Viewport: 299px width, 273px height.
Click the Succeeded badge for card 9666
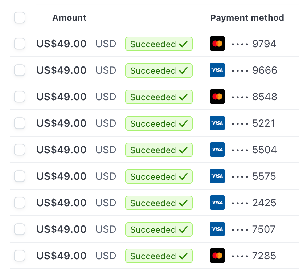pyautogui.click(x=159, y=70)
